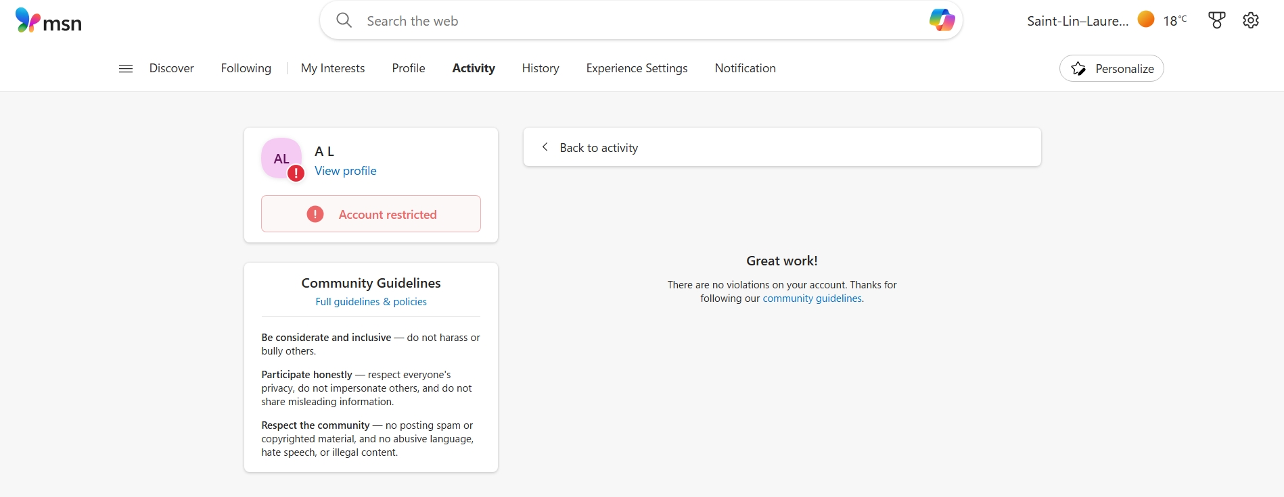Viewport: 1284px width, 497px height.
Task: Open the My Interests tab
Action: coord(333,68)
